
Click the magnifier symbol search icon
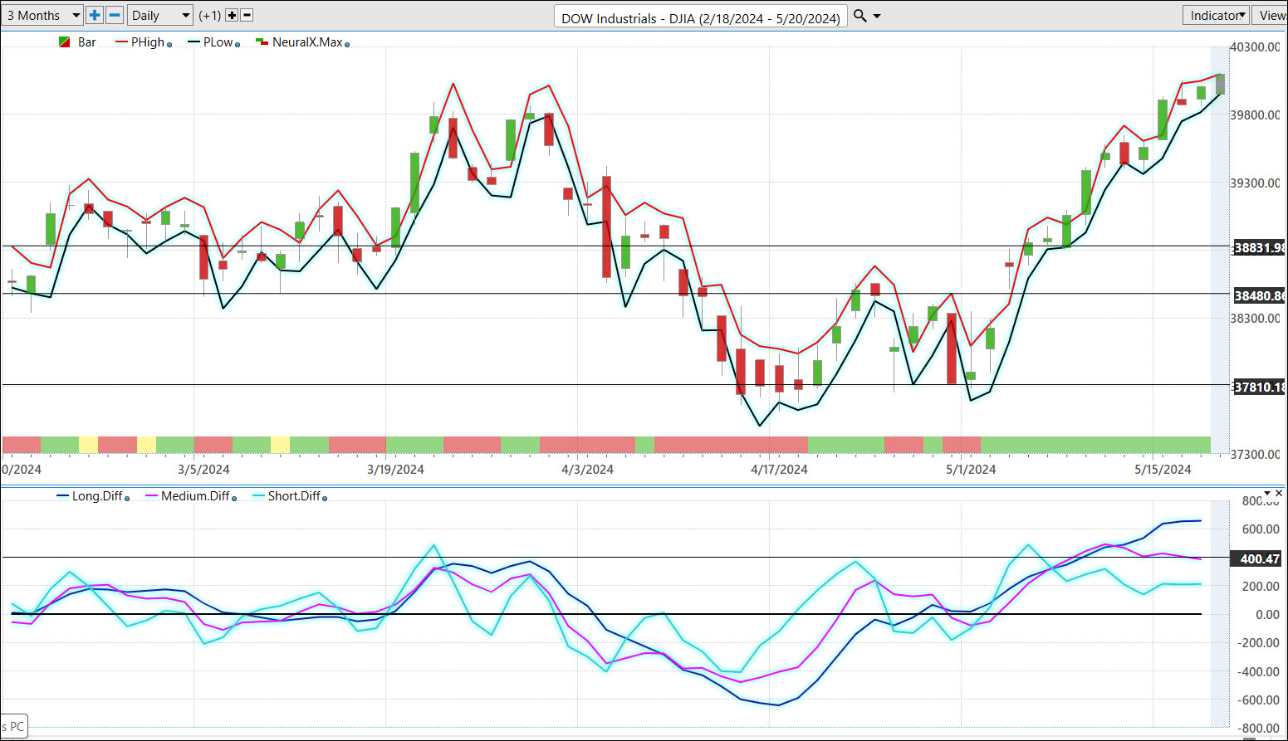tap(860, 15)
